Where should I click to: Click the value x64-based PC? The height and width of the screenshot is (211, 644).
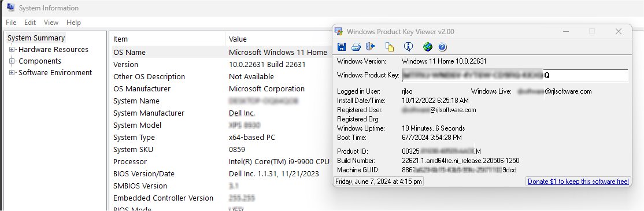(252, 138)
